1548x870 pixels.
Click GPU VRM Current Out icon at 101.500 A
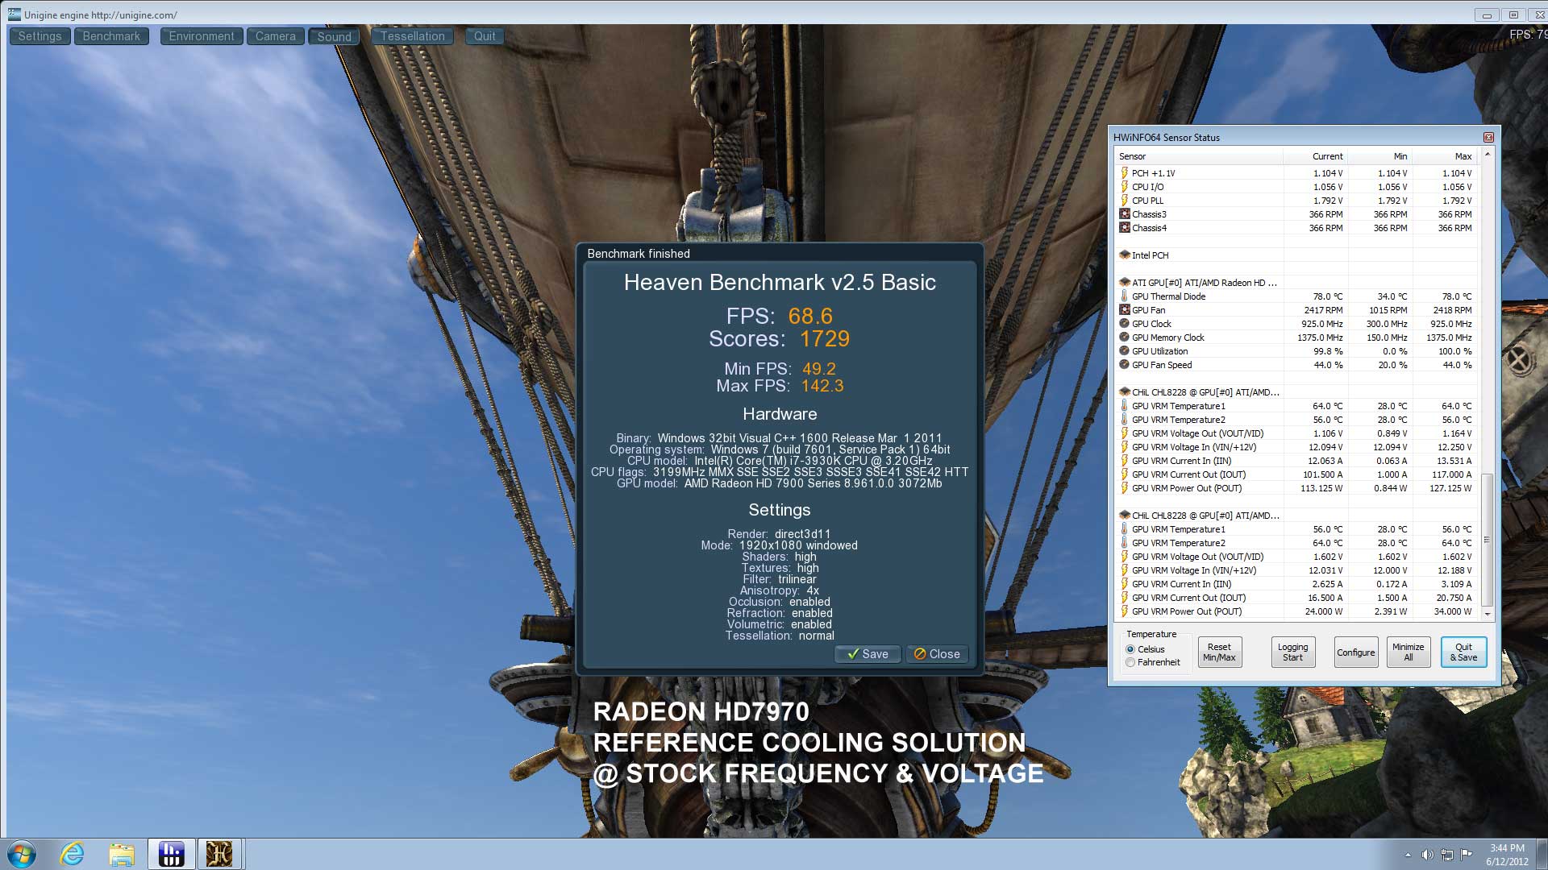click(1124, 474)
